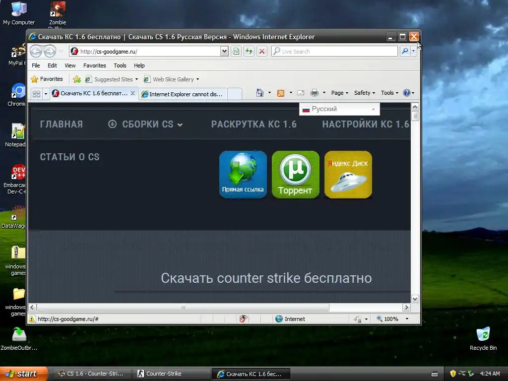Open the zoom level 100% dropdown
Screen dimensions: 508x381
click(407, 319)
